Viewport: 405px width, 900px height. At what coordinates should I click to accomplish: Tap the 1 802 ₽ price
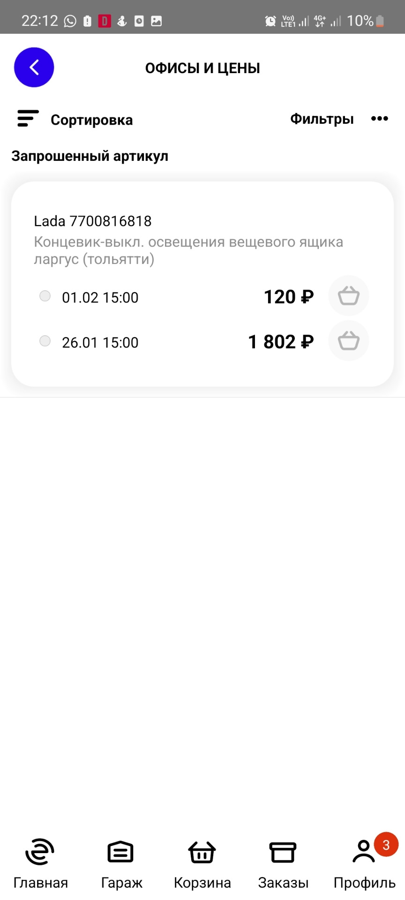pyautogui.click(x=280, y=342)
